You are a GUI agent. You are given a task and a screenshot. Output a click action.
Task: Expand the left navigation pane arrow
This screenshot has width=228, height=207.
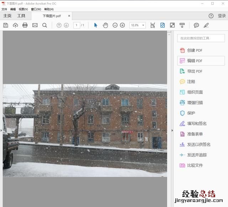1,131
